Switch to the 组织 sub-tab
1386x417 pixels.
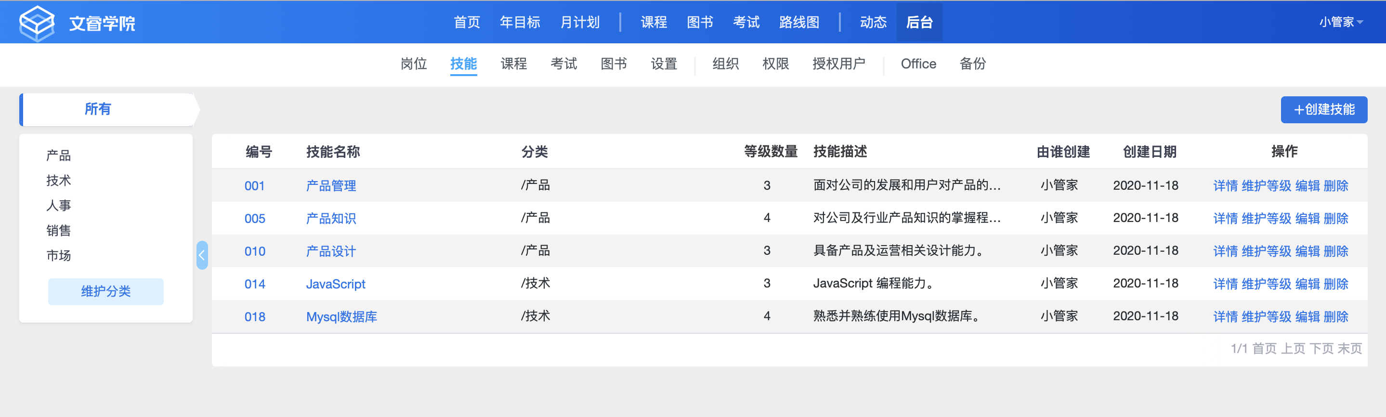click(725, 64)
